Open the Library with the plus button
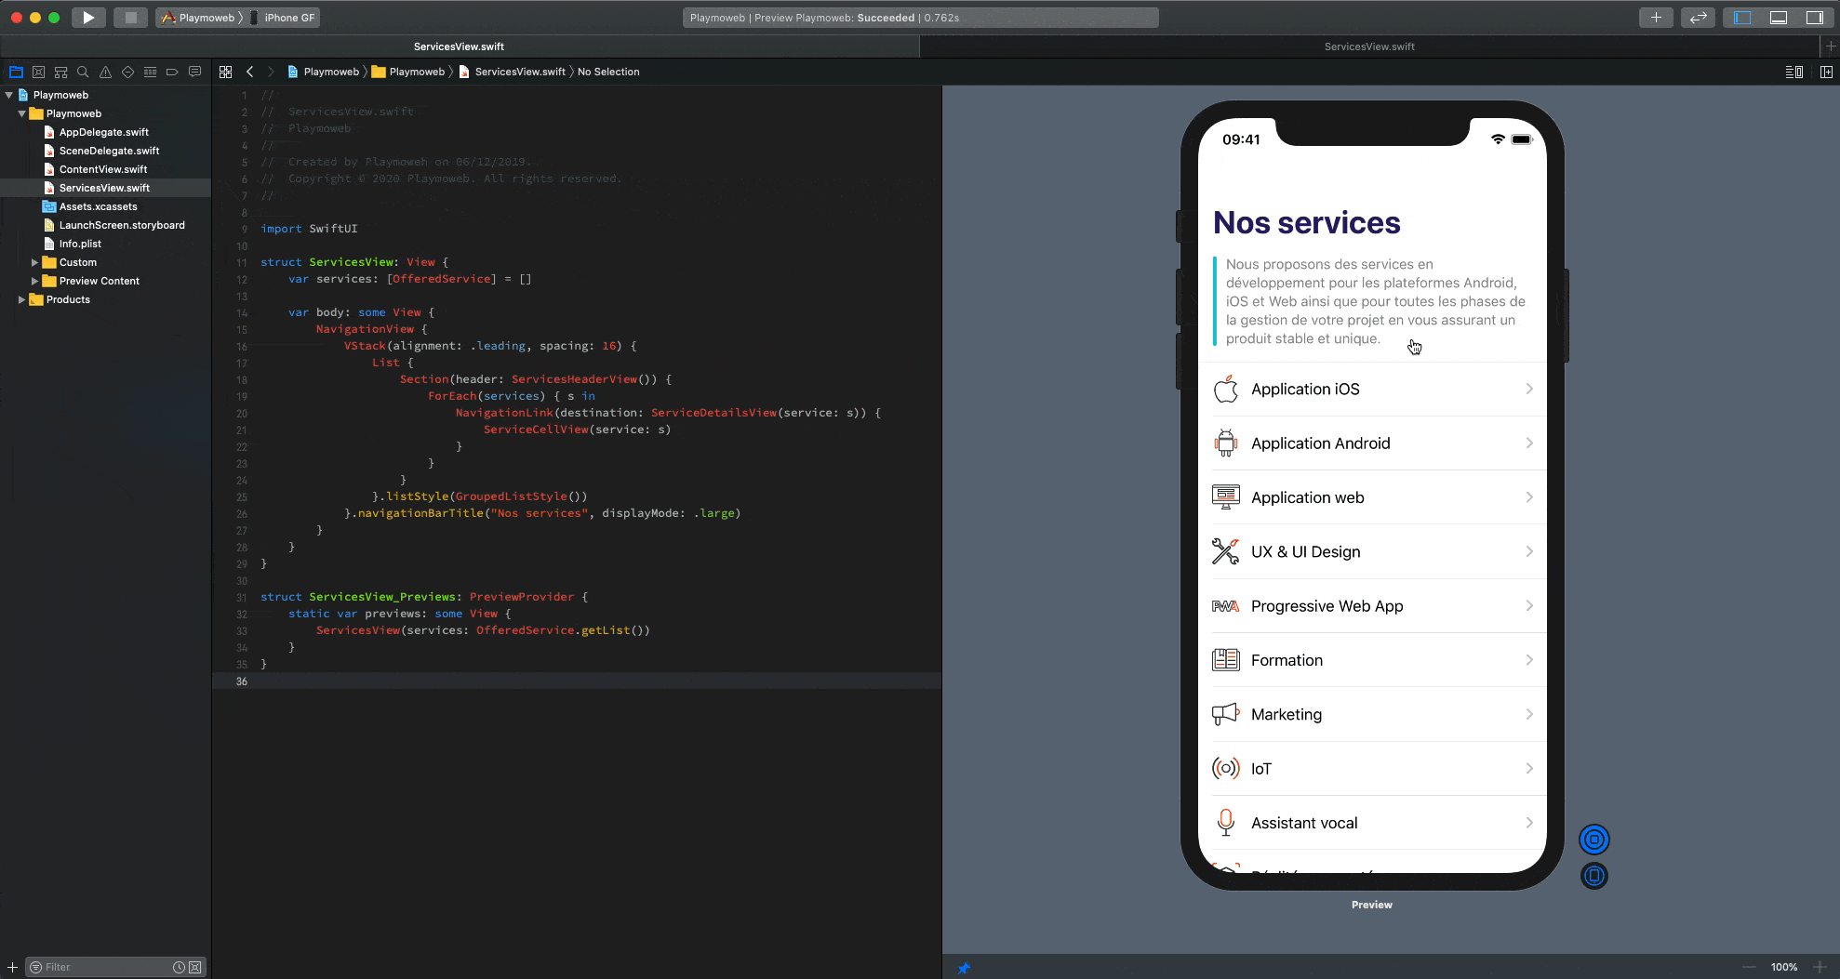 (1656, 17)
